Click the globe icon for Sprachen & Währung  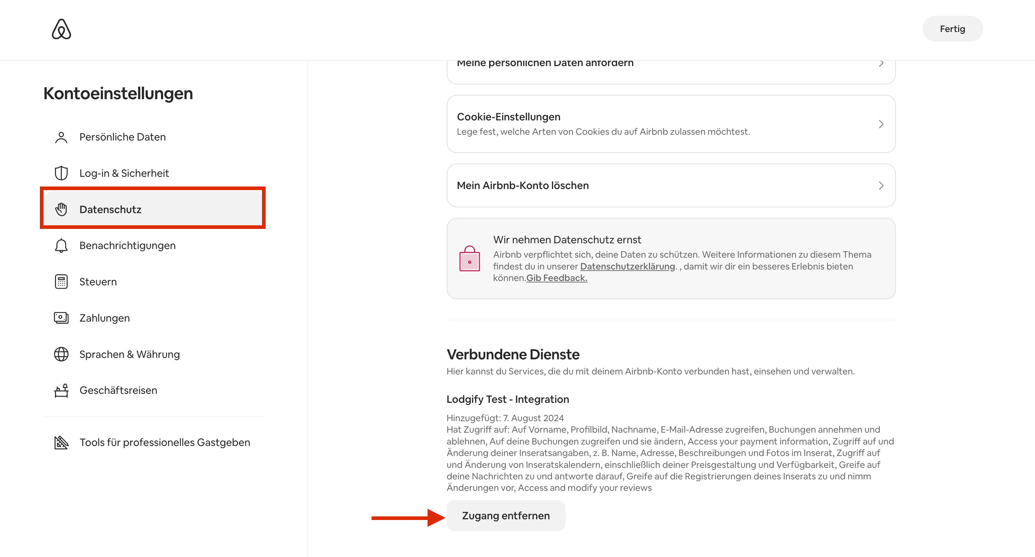tap(61, 354)
